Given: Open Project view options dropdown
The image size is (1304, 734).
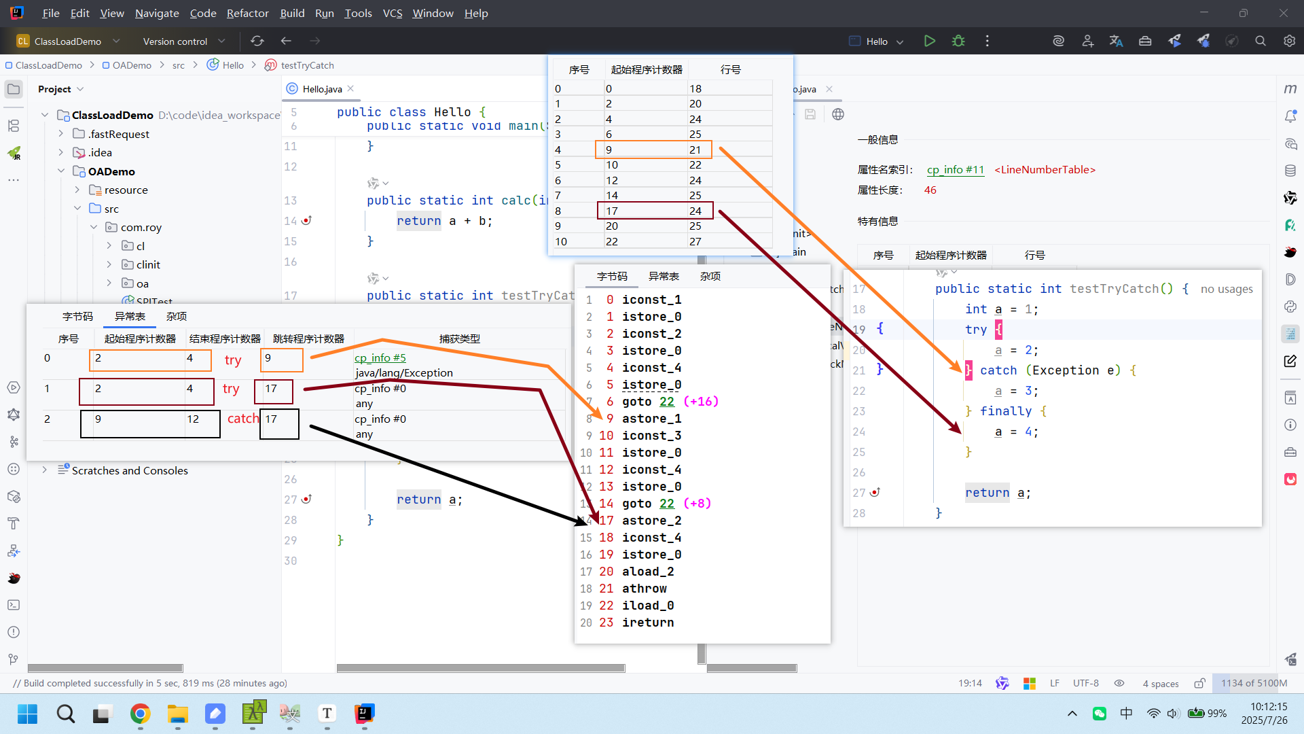Looking at the screenshot, I should [x=80, y=89].
